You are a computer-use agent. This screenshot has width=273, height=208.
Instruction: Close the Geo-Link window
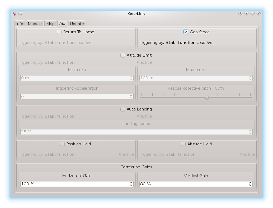[x=259, y=13]
